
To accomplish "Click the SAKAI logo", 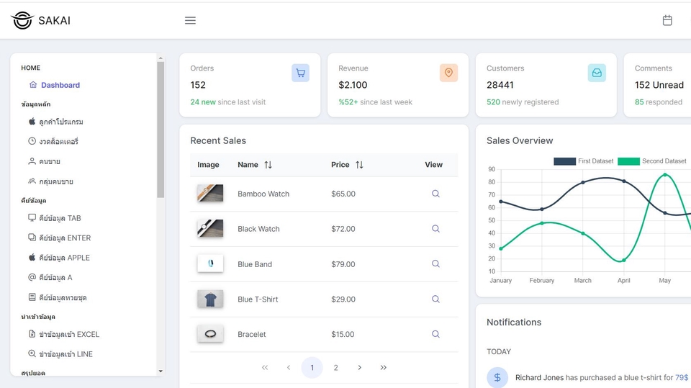I will point(41,20).
